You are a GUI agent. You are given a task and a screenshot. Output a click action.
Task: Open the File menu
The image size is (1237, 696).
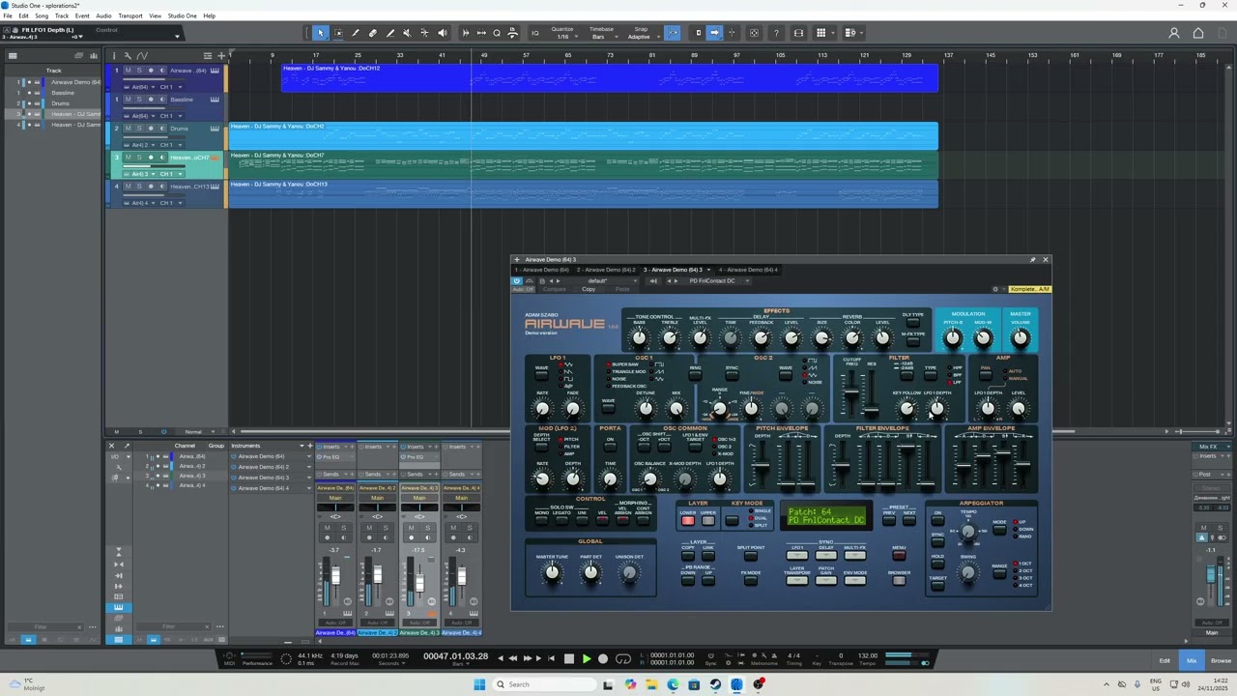click(8, 16)
